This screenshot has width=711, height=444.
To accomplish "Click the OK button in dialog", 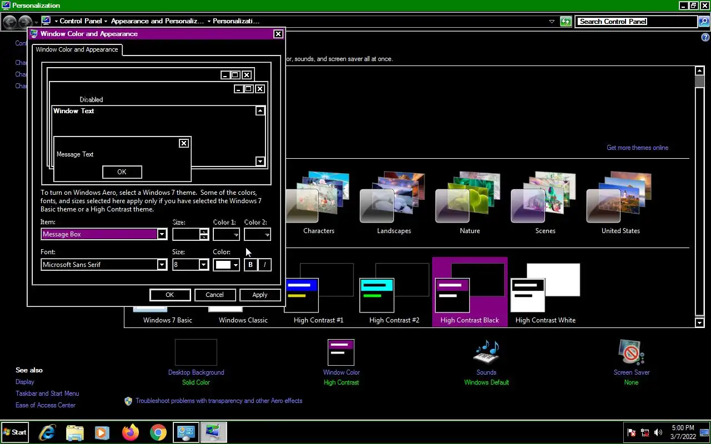I will click(x=170, y=295).
